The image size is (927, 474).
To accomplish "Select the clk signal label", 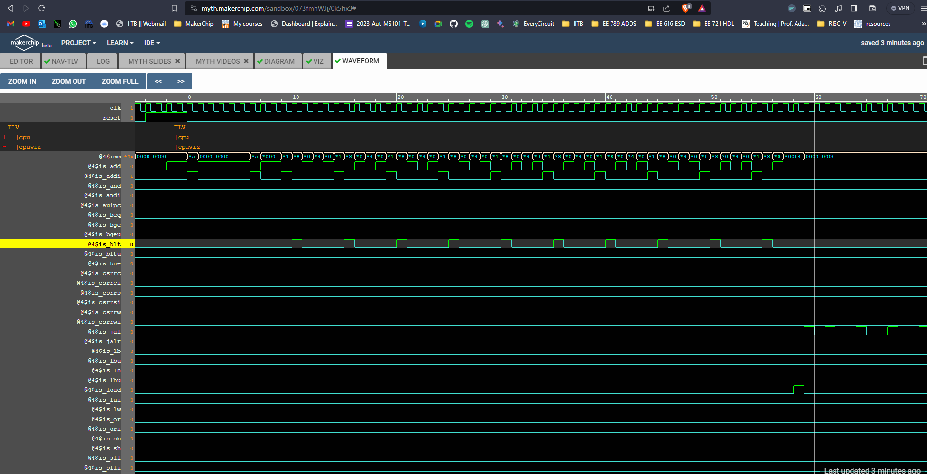I will (x=115, y=108).
